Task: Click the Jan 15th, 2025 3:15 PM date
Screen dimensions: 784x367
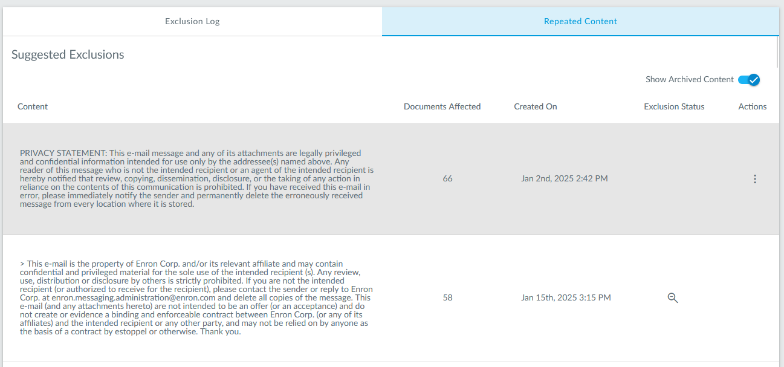Action: click(x=566, y=297)
